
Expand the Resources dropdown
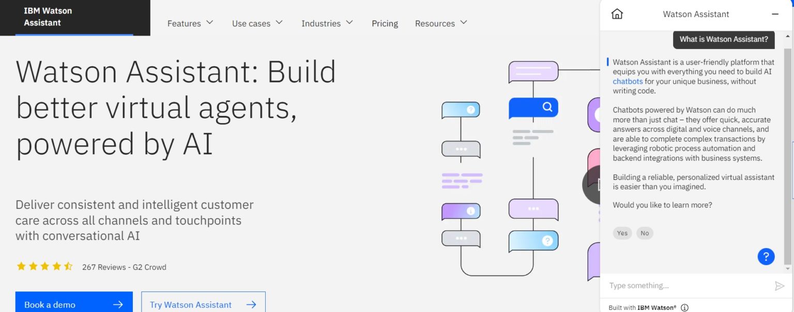pyautogui.click(x=440, y=23)
